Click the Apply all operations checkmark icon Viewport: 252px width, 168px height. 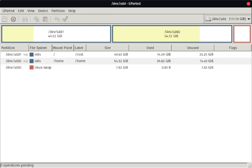click(x=65, y=19)
